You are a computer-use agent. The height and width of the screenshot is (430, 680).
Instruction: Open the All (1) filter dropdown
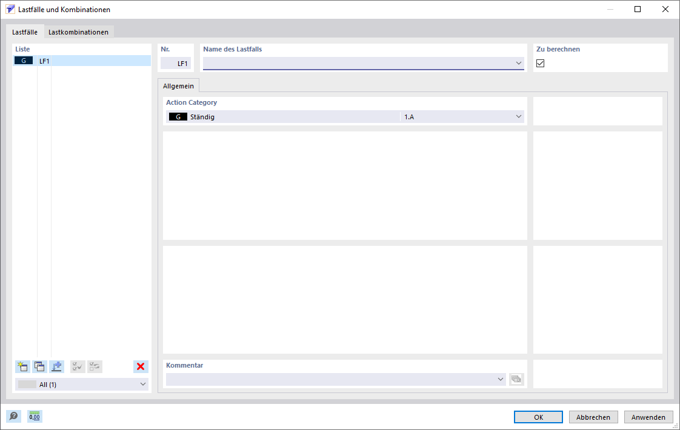(x=82, y=385)
